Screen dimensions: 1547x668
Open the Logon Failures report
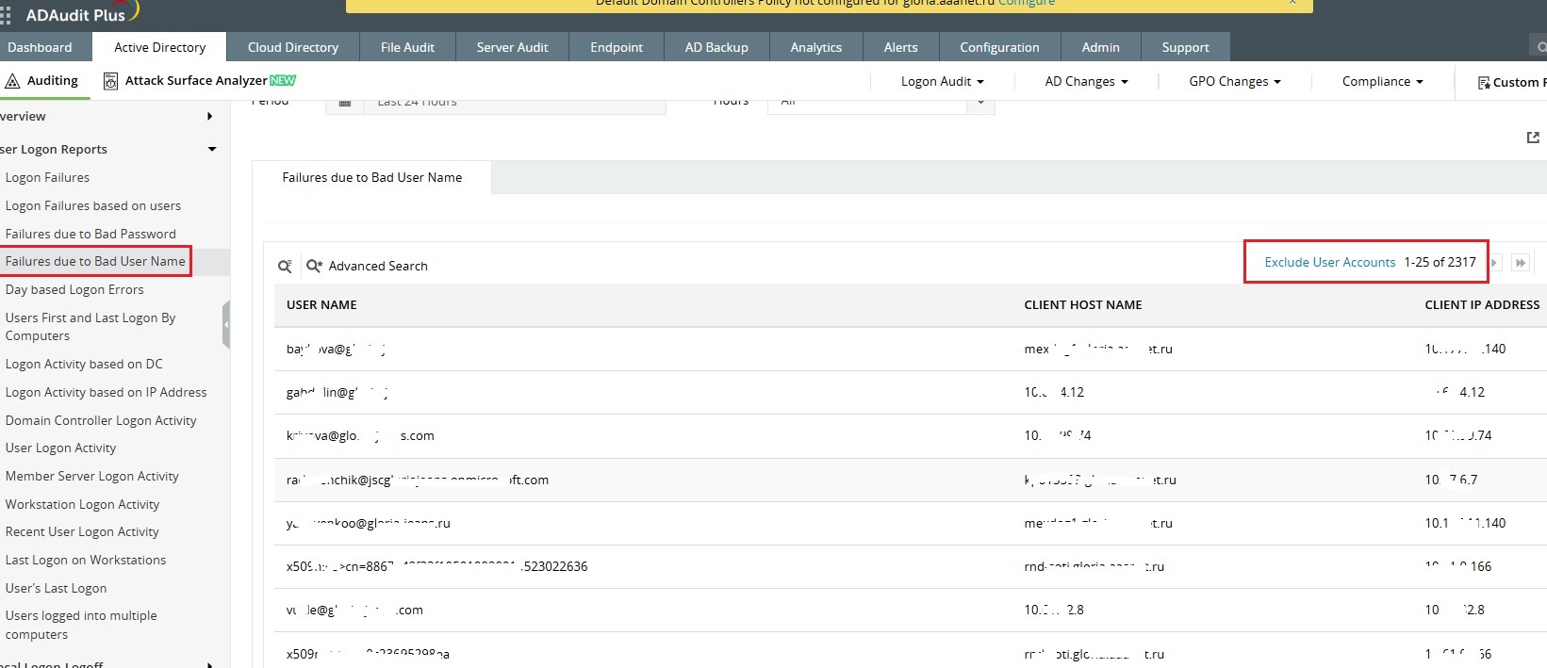[x=47, y=177]
